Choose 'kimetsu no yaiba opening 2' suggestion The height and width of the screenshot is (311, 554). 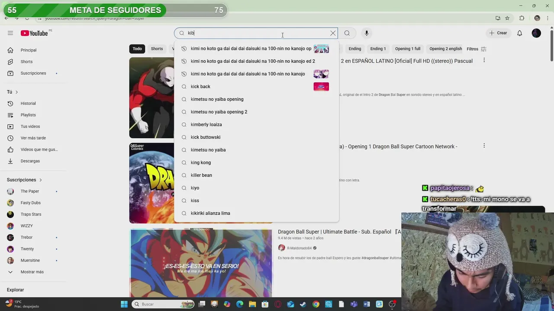(256, 112)
